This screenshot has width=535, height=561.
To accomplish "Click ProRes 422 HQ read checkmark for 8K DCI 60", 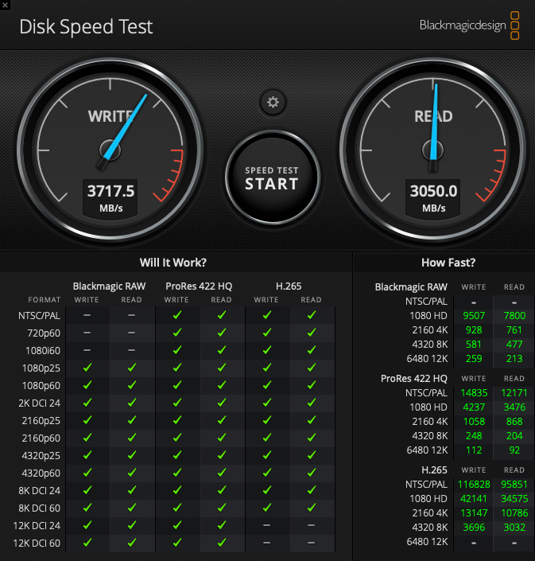I will pos(222,508).
